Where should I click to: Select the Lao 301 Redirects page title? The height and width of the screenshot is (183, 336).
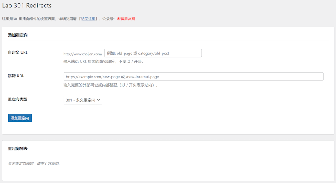[27, 6]
